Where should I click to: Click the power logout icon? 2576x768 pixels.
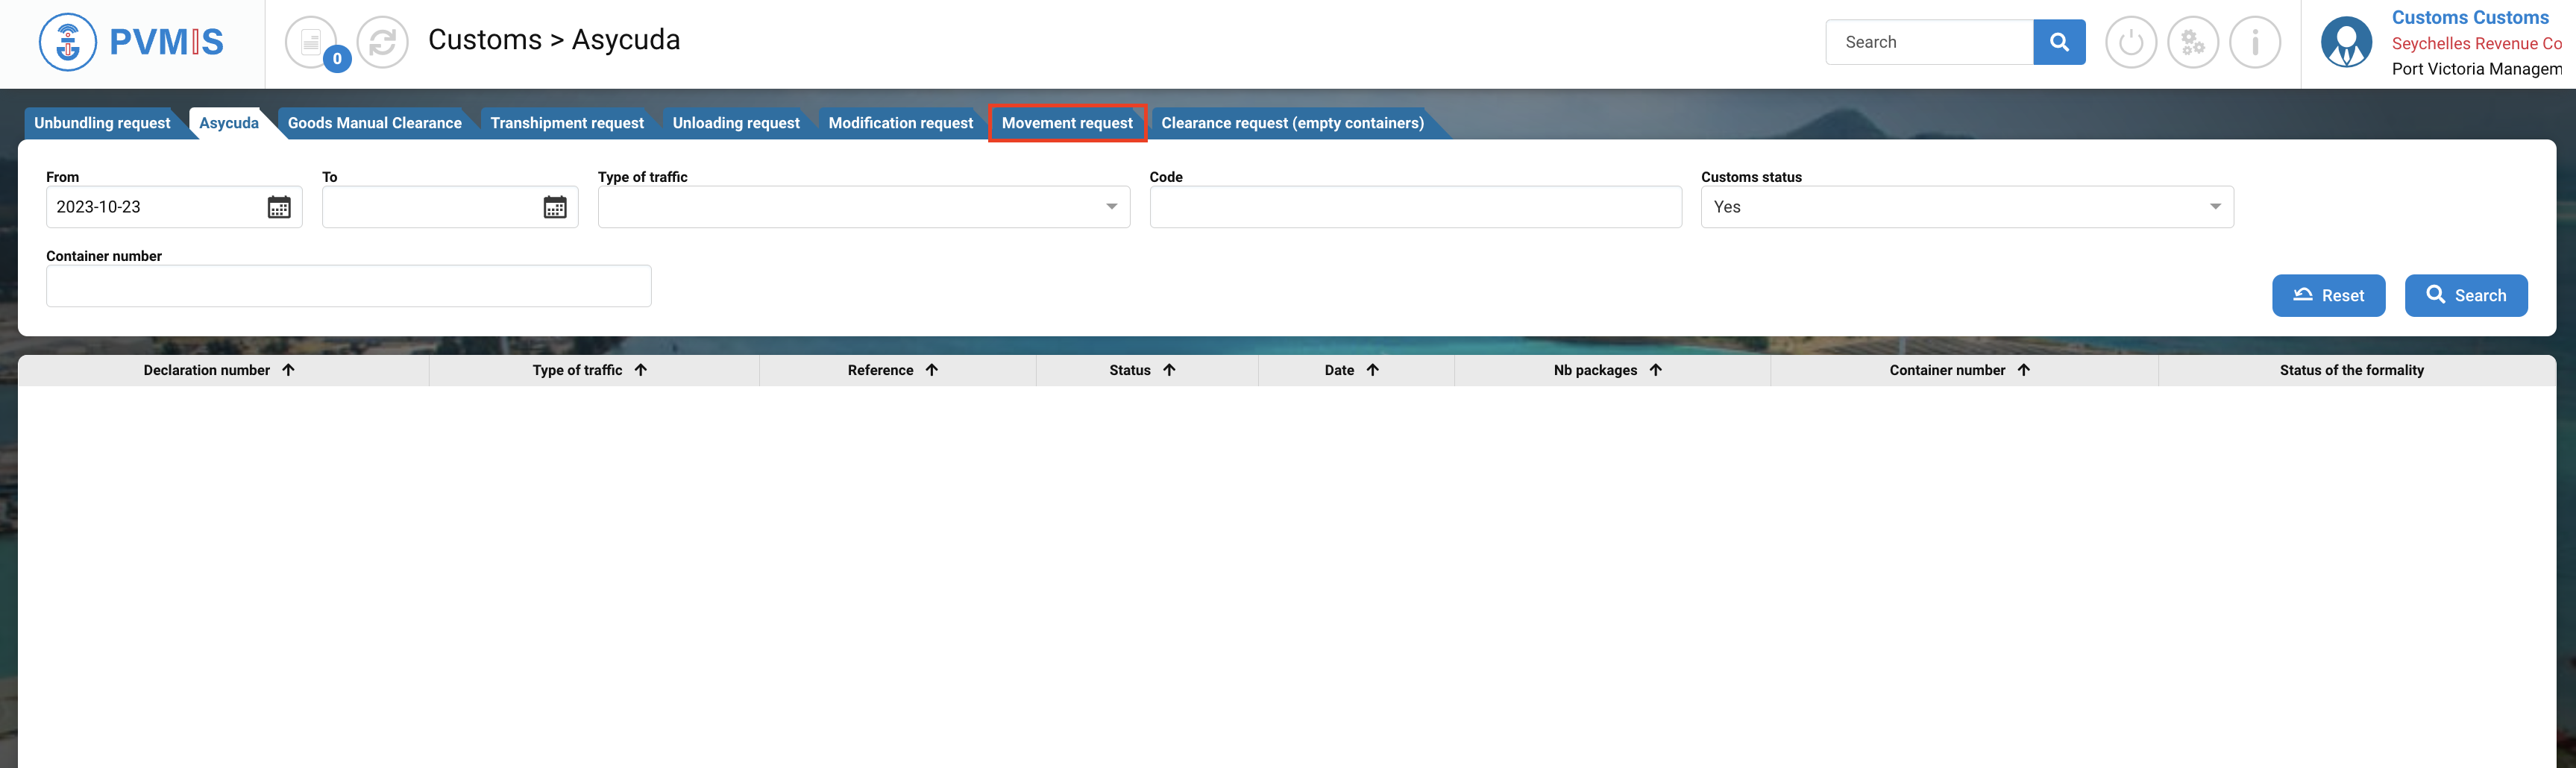(x=2131, y=43)
